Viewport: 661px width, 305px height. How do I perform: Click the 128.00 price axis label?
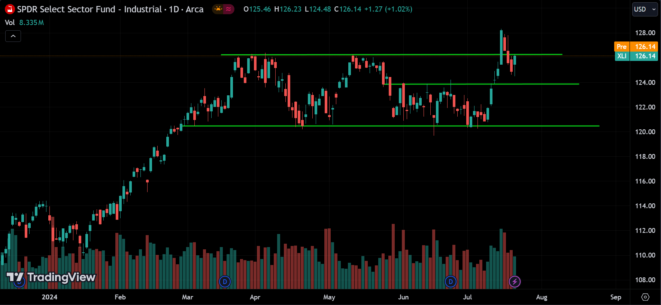(645, 33)
